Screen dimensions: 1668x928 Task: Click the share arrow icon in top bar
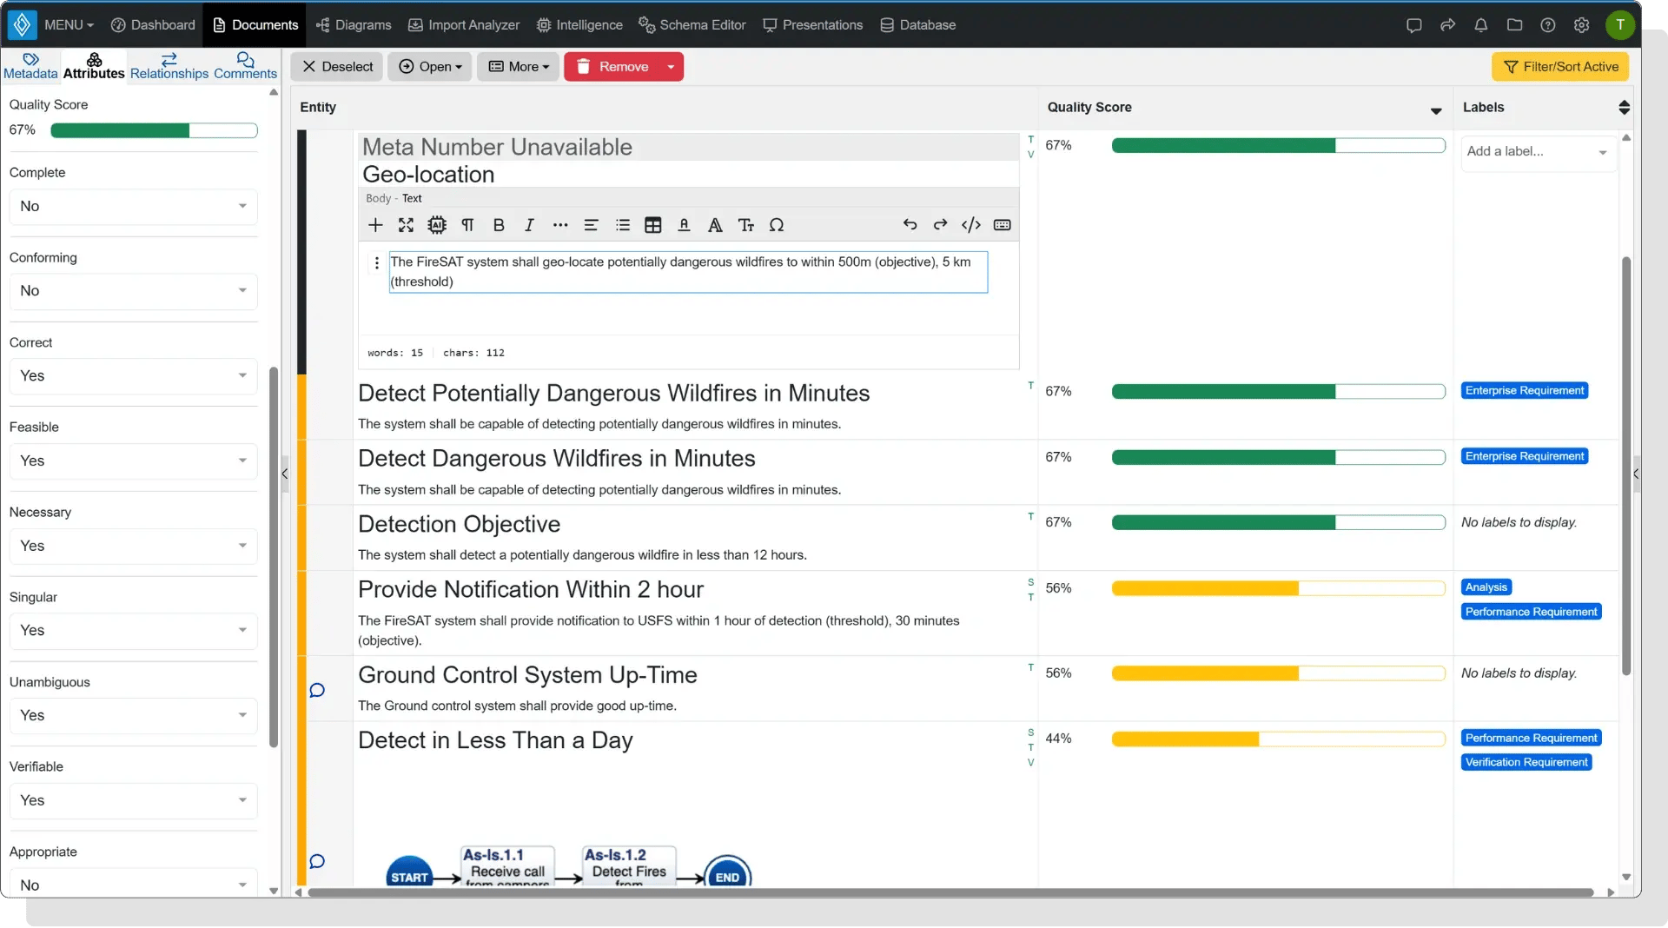tap(1447, 25)
